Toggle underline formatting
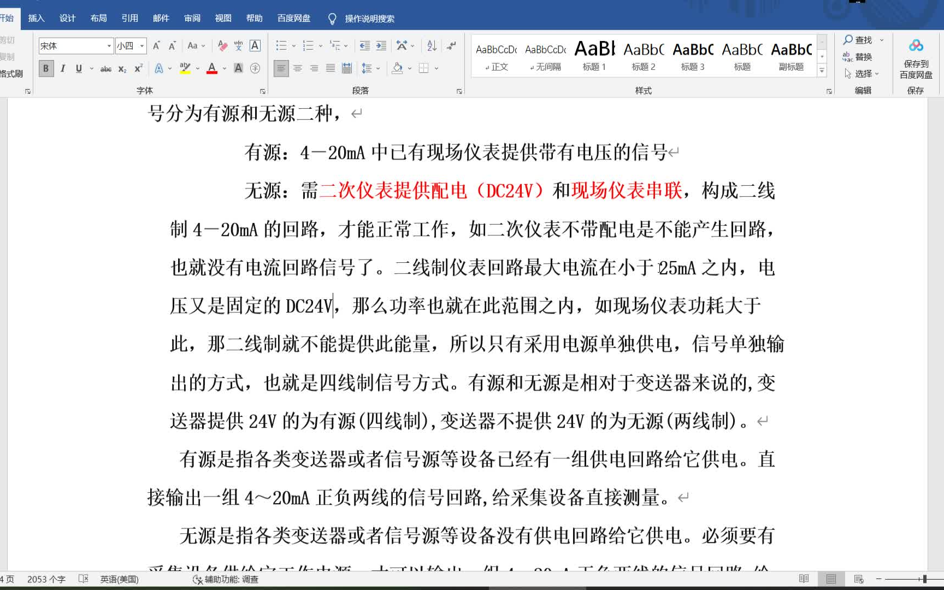This screenshot has width=944, height=590. click(x=79, y=68)
